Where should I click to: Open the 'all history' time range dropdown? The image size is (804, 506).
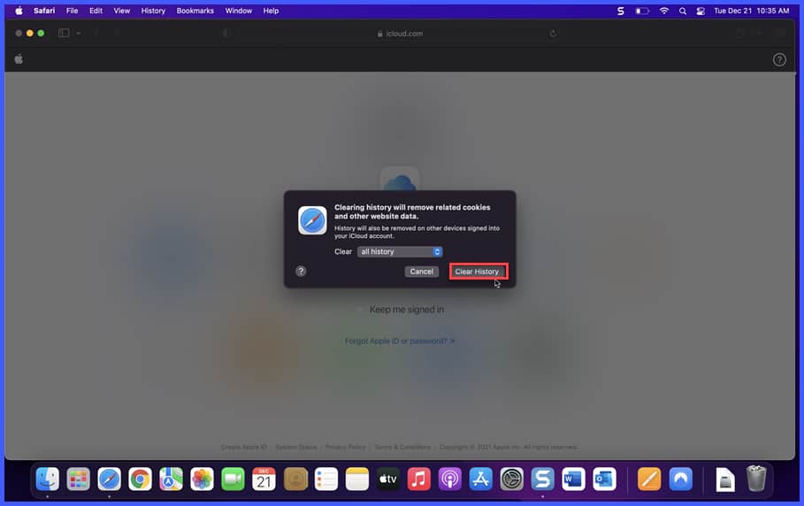400,252
